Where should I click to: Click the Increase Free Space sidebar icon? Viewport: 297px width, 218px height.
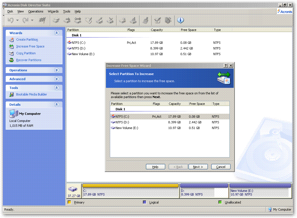[x=11, y=46]
